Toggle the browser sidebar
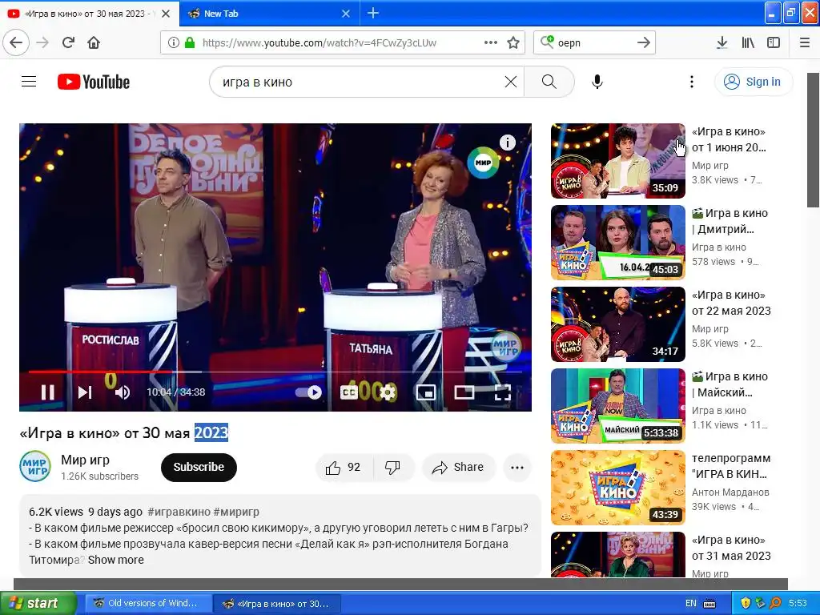Image resolution: width=820 pixels, height=615 pixels. (774, 42)
